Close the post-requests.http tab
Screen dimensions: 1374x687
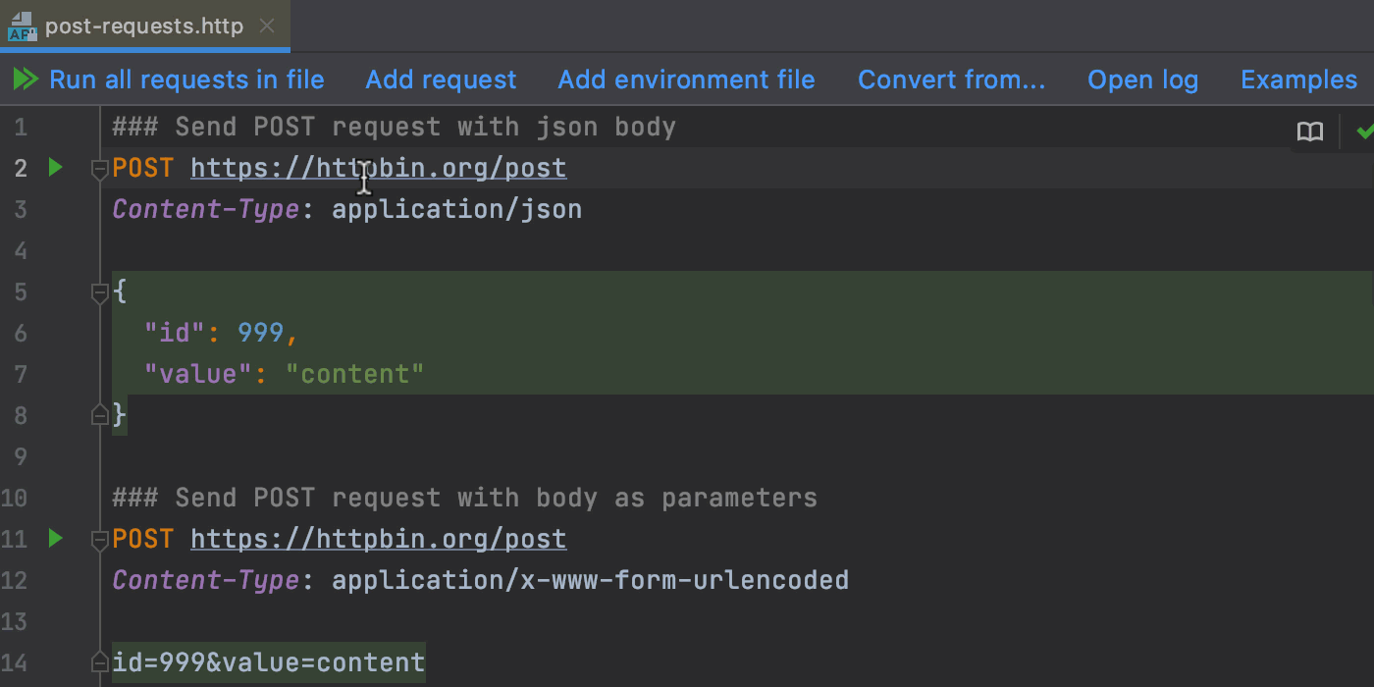pos(267,26)
